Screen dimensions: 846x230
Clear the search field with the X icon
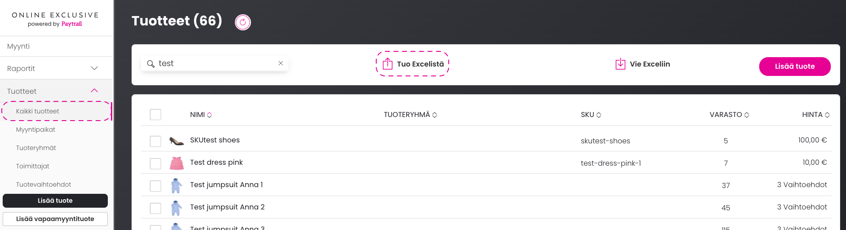click(x=281, y=63)
